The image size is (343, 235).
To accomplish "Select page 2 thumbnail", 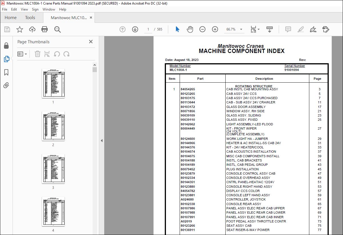I will [x=53, y=126].
